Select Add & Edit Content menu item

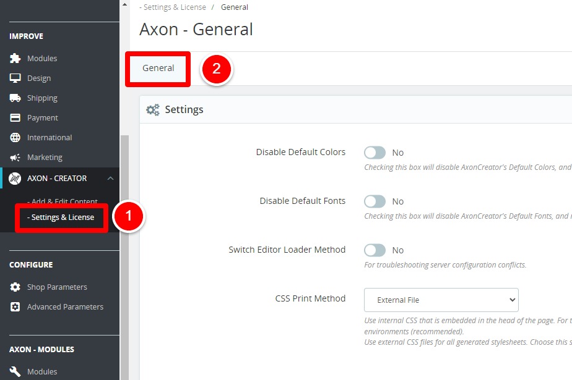point(62,201)
